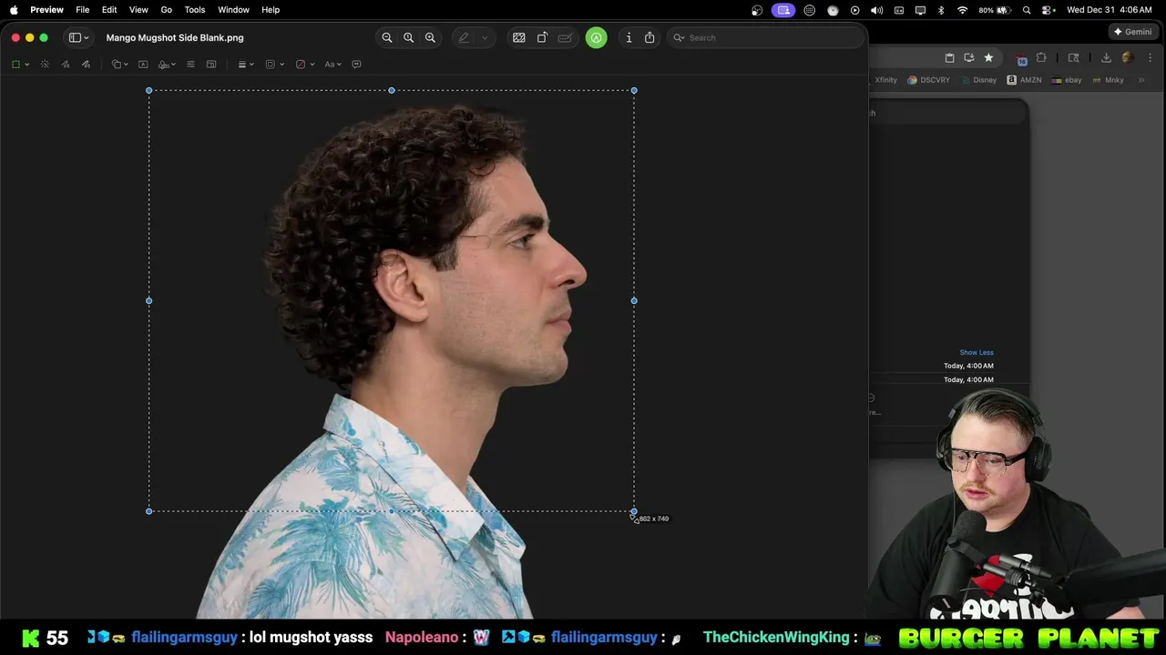Open the Inspector info icon
This screenshot has width=1166, height=655.
(629, 37)
